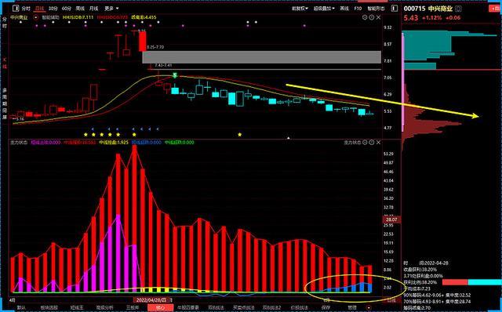Switch to the 周线 weekly tab
502x312 pixels.
tap(80, 9)
